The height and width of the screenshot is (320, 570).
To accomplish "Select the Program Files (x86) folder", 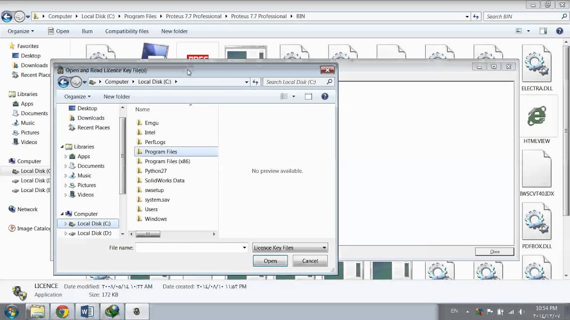I will (167, 161).
